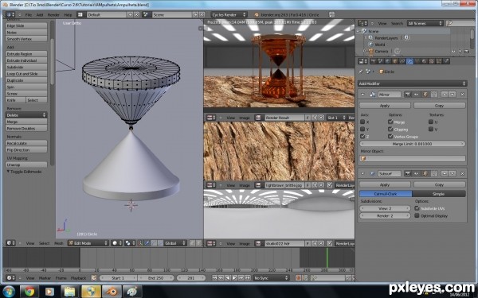Open the Material sphere properties tab

point(424,61)
